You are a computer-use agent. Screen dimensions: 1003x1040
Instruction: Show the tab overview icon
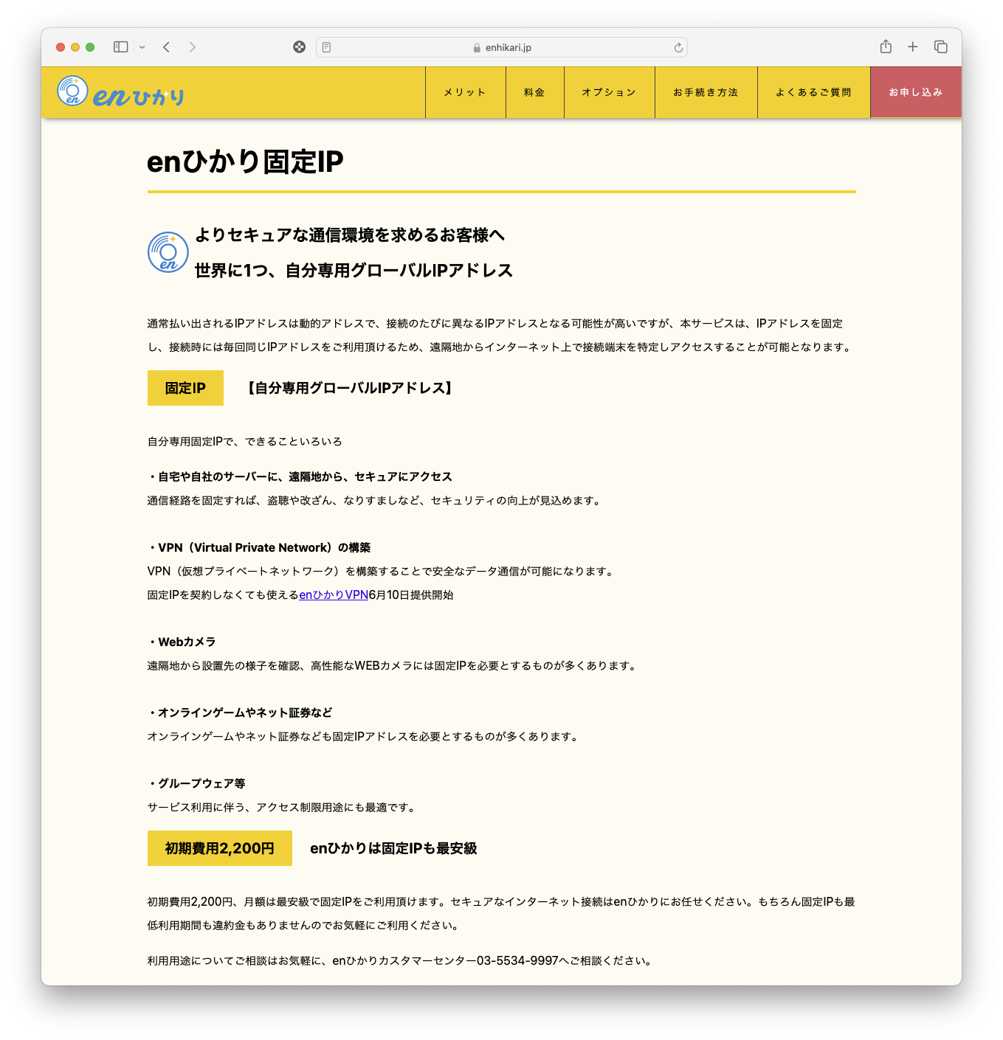941,47
